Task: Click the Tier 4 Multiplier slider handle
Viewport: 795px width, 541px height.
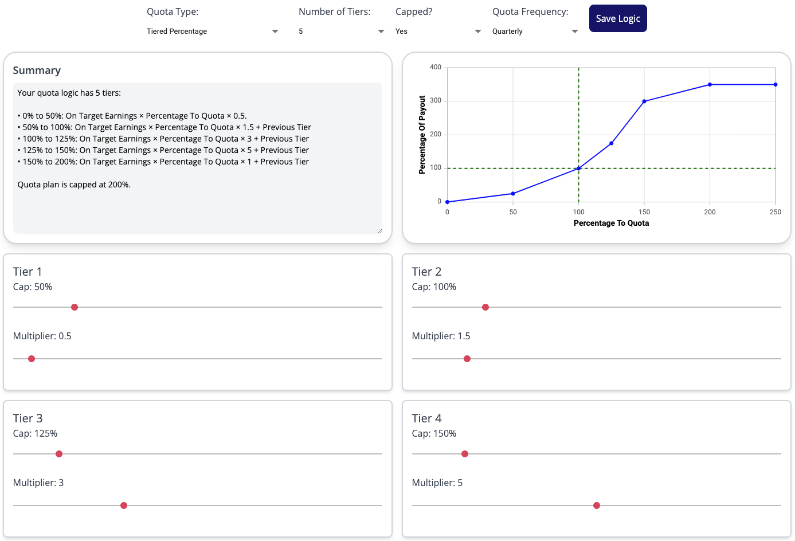Action: (597, 505)
